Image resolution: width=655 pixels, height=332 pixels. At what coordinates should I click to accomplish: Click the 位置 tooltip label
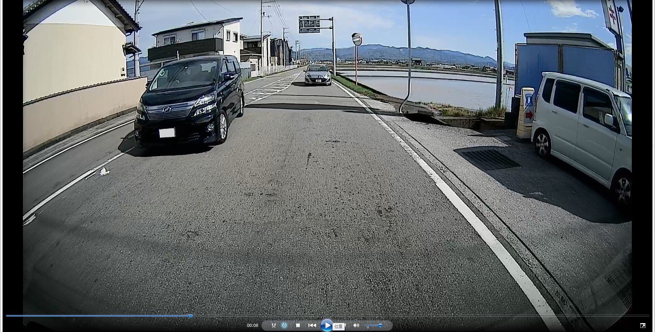point(338,327)
